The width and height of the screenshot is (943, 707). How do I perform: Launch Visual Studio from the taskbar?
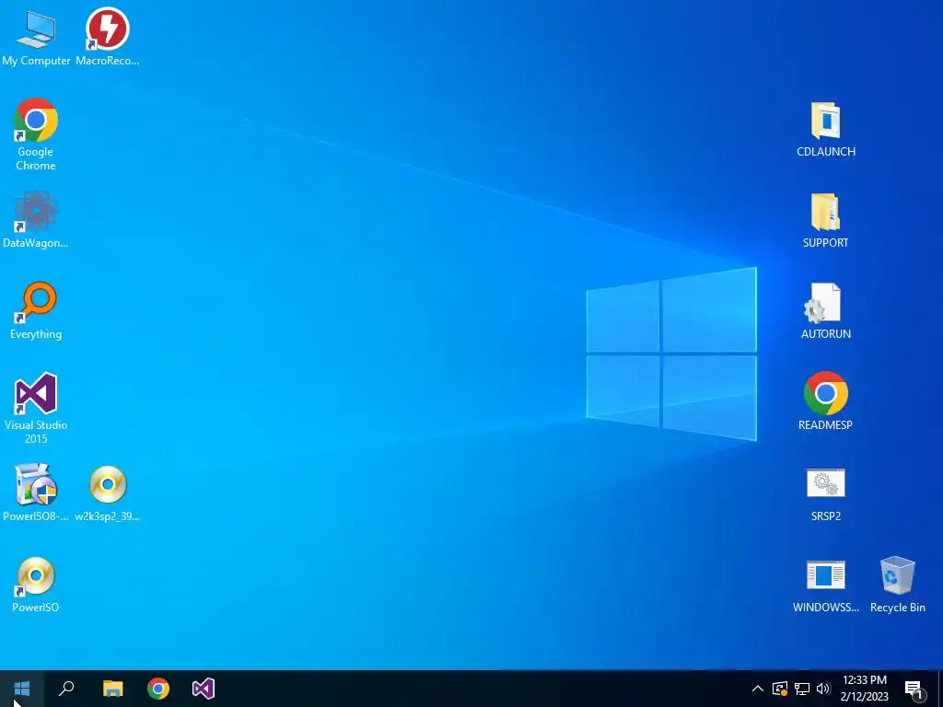pos(204,689)
